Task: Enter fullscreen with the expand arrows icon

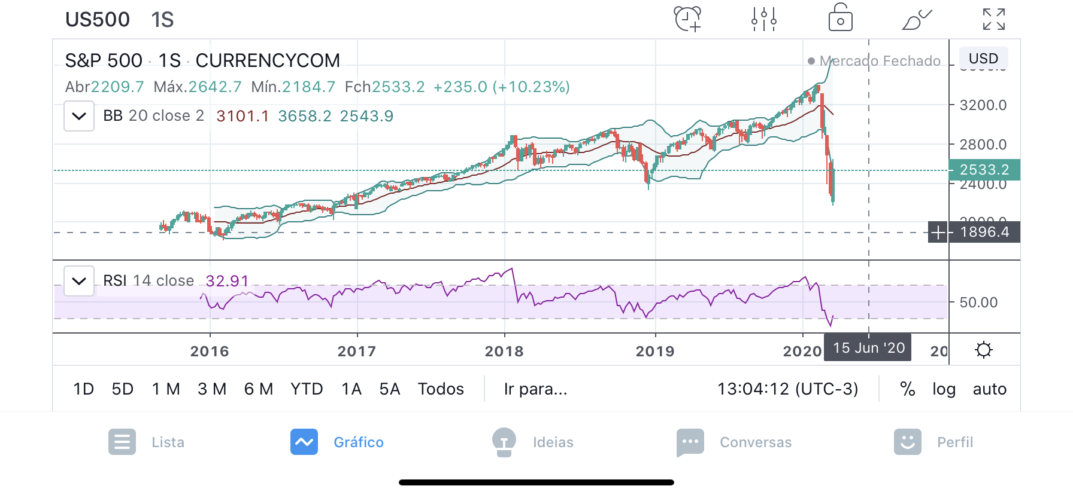Action: pyautogui.click(x=993, y=19)
